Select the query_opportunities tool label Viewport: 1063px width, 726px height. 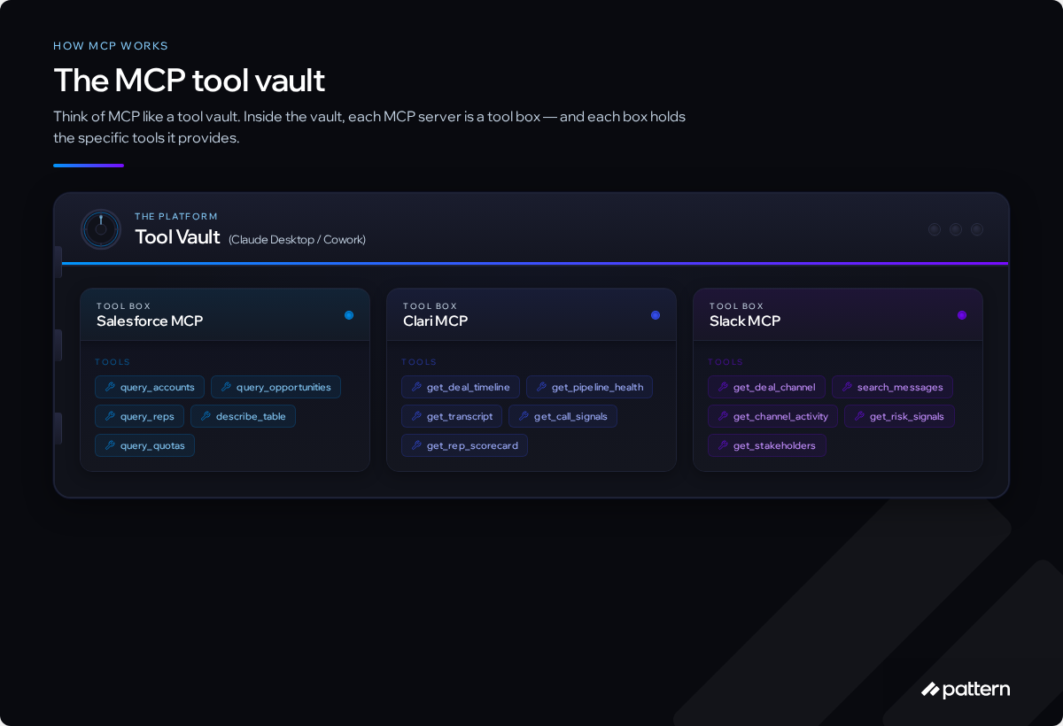pyautogui.click(x=283, y=387)
